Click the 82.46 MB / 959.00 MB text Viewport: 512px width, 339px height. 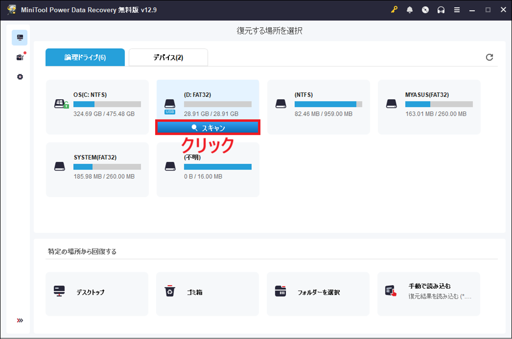[x=323, y=114]
